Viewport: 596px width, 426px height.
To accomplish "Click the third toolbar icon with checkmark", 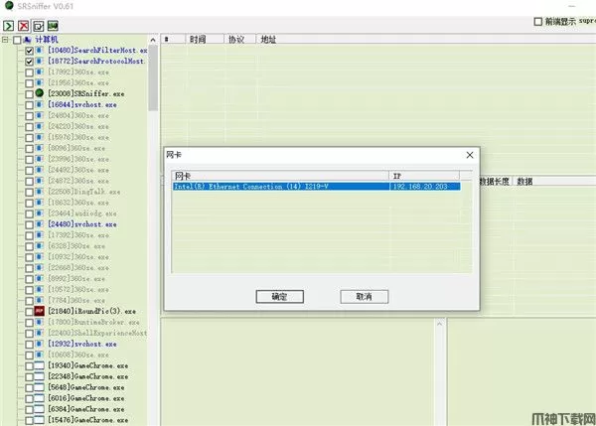I will coord(37,24).
